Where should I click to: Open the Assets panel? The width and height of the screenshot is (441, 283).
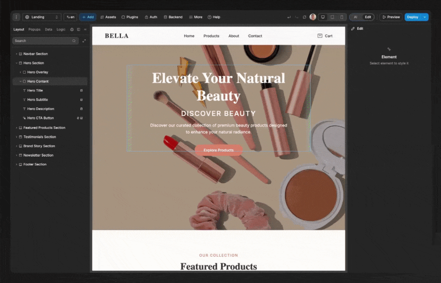(108, 17)
